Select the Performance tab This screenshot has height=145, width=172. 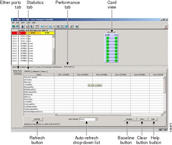[68, 67]
